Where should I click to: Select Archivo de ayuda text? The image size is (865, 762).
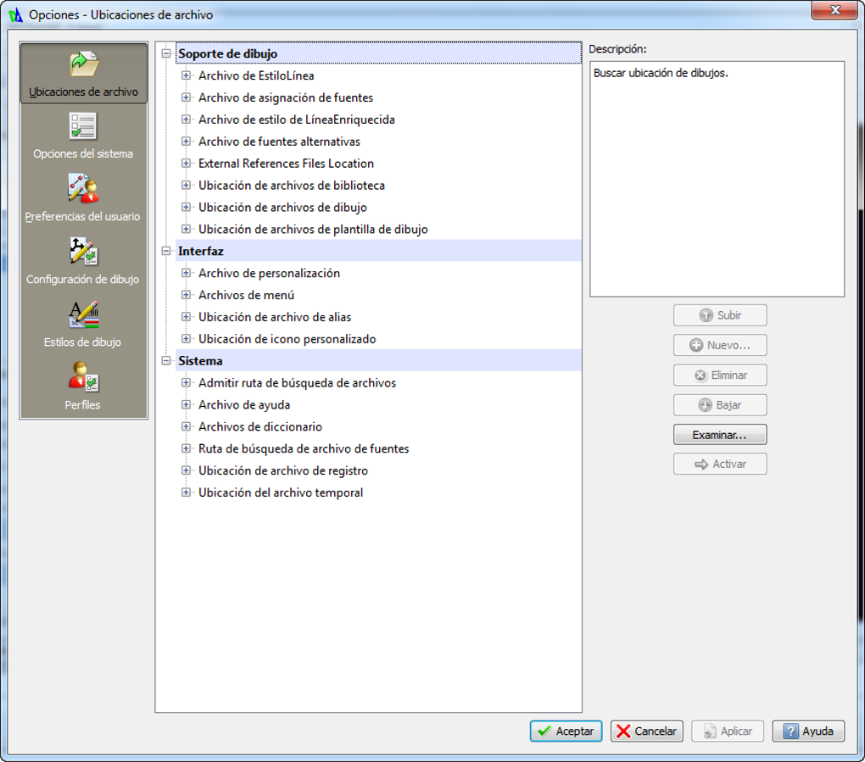click(244, 404)
